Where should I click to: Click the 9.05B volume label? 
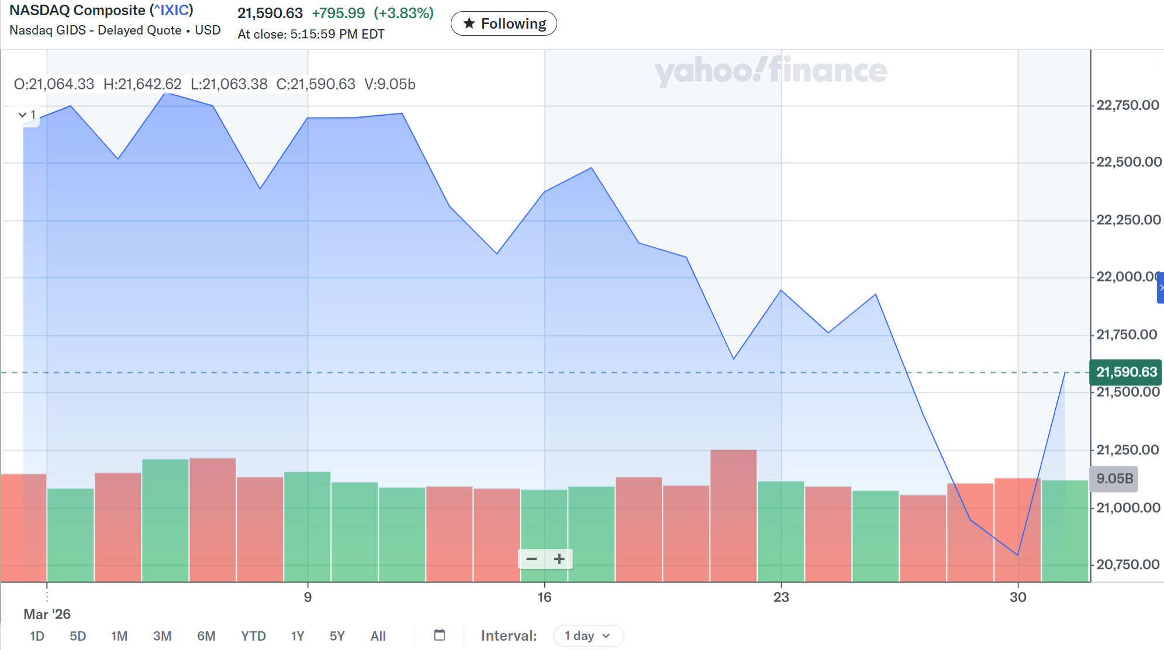1114,479
